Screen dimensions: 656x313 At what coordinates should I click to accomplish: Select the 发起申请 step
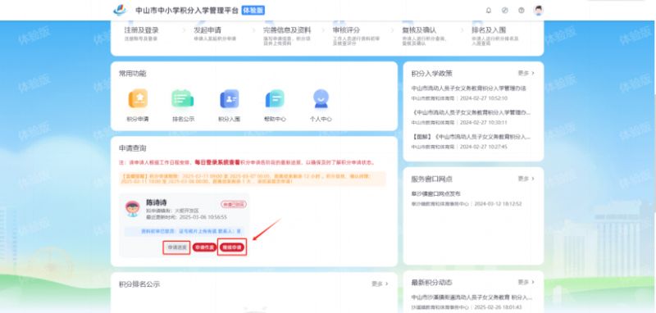coord(207,30)
